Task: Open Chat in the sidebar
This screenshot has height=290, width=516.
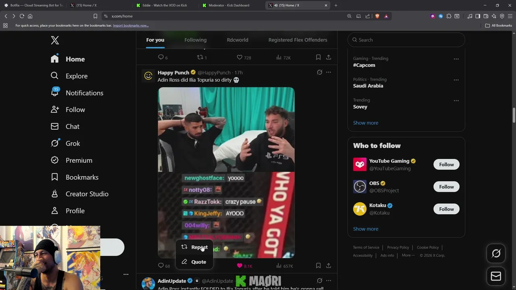Action: tap(65, 126)
